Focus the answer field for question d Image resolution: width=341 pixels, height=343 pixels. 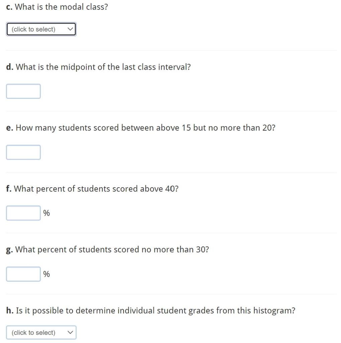pos(23,91)
